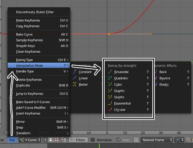
Task: Expand the Easing Type submenu
Action: point(39,60)
